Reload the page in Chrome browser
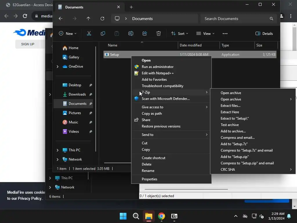Viewport: 297px width, 223px height. [25, 16]
